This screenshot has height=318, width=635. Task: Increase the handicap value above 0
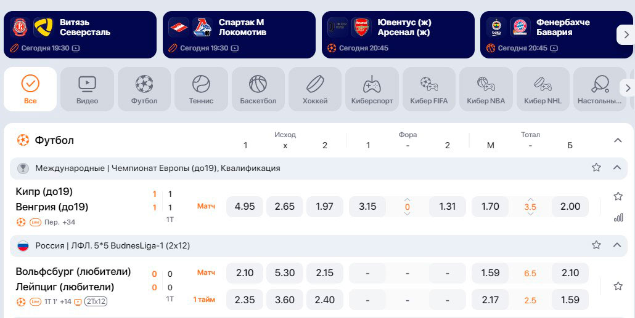407,199
